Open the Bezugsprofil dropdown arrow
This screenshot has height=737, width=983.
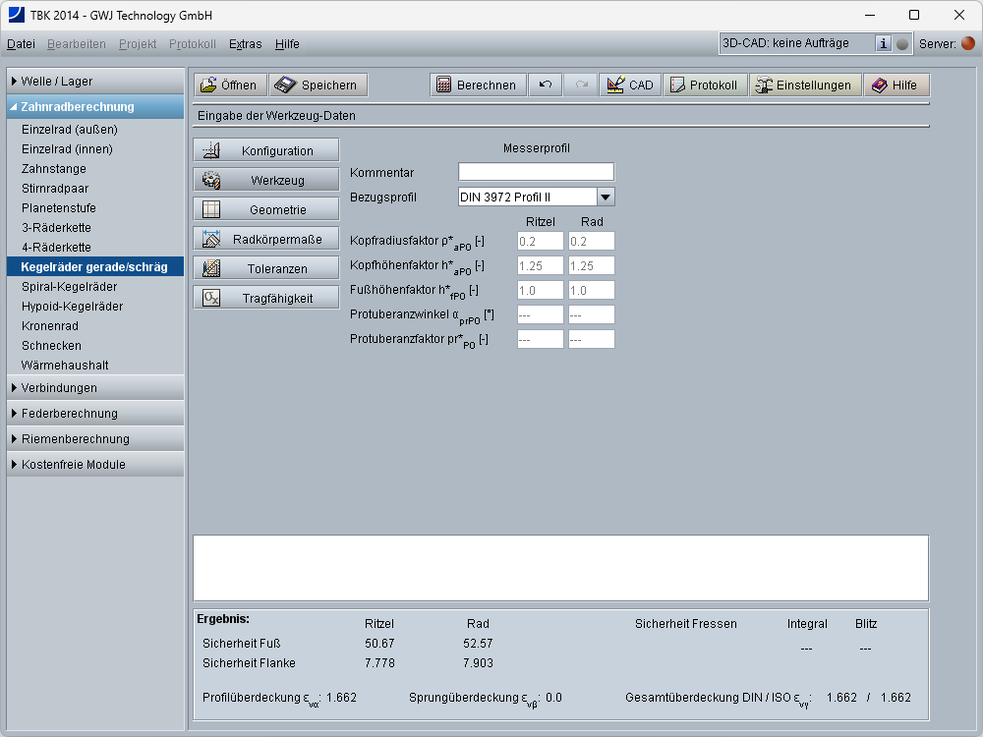(606, 197)
